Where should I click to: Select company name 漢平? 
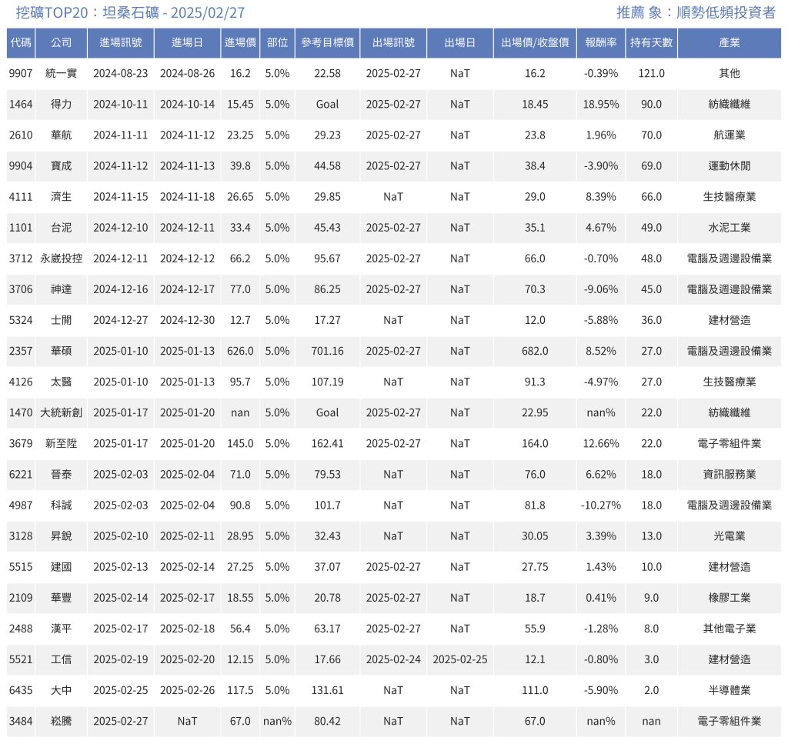(62, 629)
